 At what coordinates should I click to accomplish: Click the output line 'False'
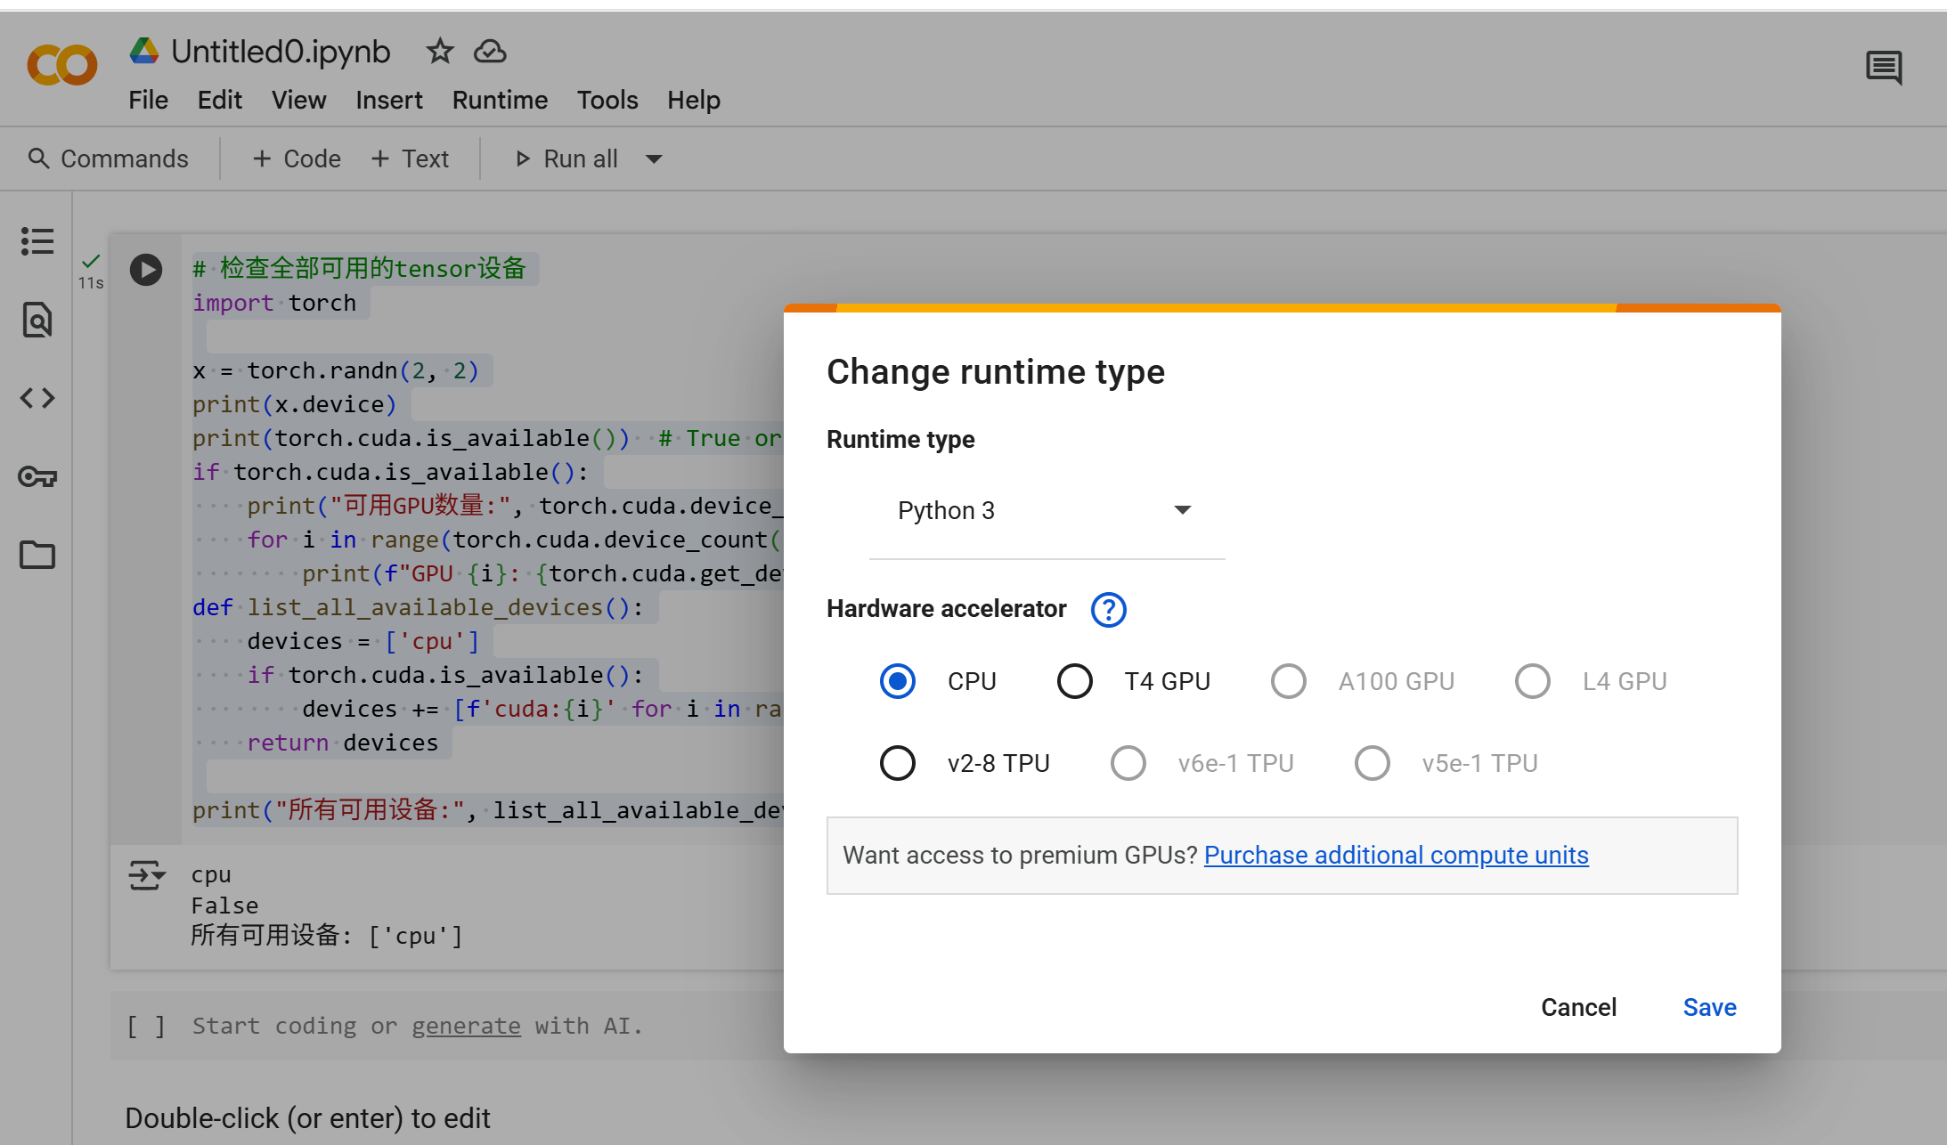224,905
